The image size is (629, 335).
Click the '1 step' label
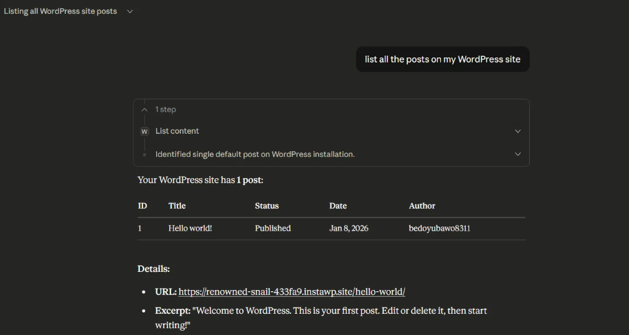[166, 109]
